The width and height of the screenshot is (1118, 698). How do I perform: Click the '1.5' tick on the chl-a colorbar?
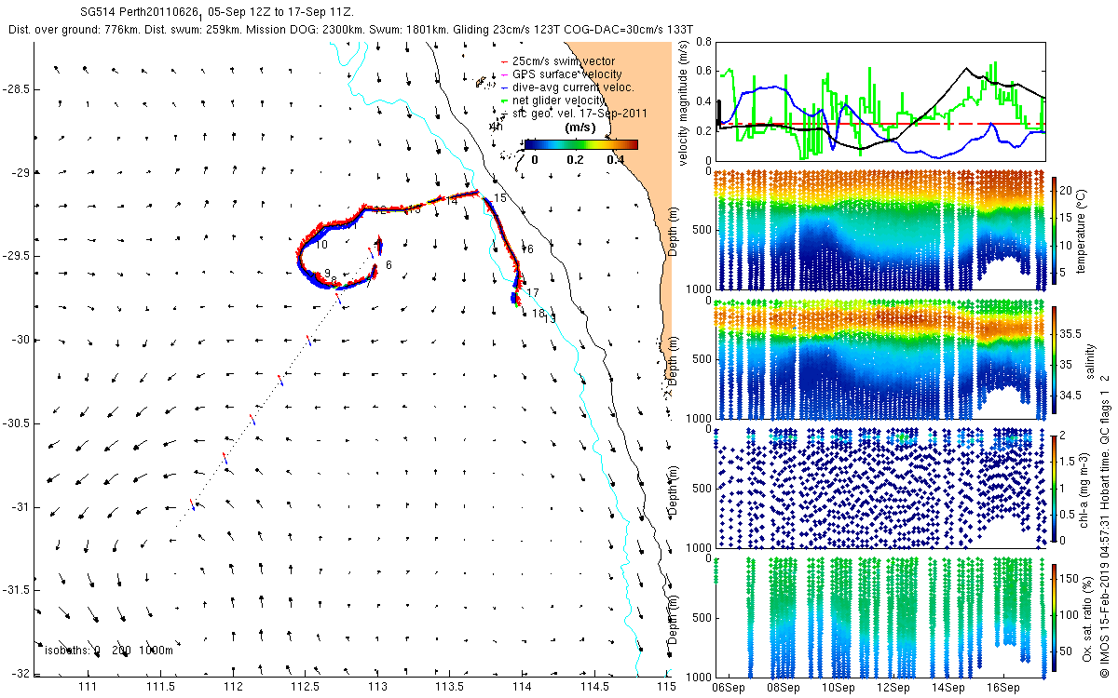(x=1068, y=461)
